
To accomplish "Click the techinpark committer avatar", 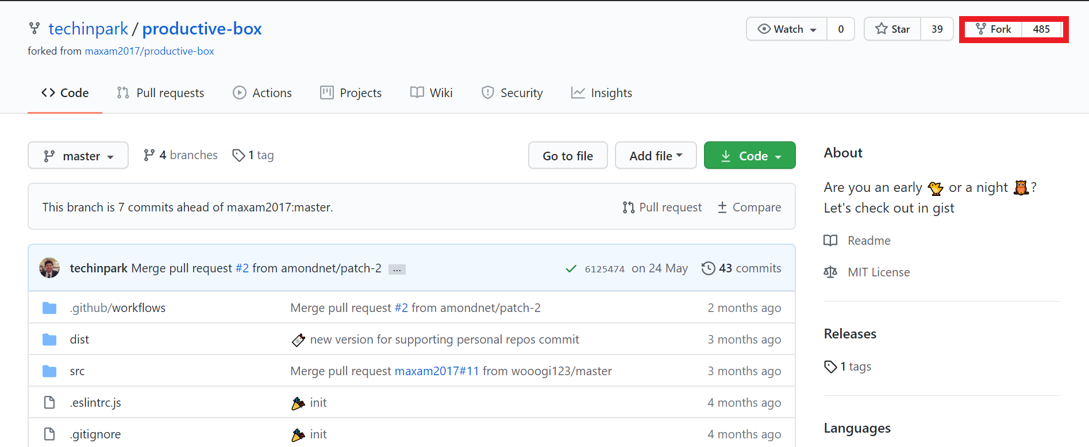I will click(x=49, y=268).
